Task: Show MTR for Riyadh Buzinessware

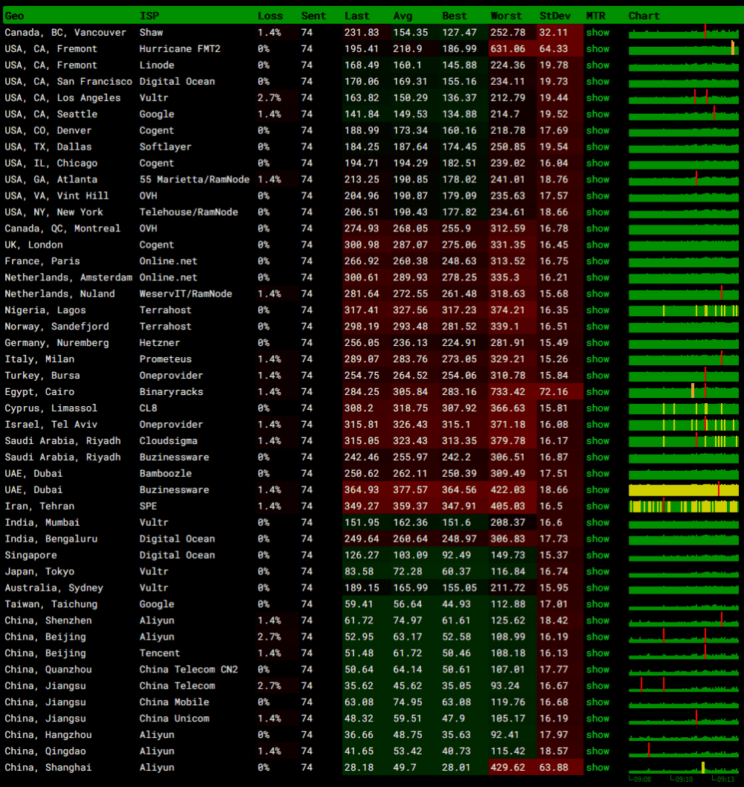Action: pos(597,457)
